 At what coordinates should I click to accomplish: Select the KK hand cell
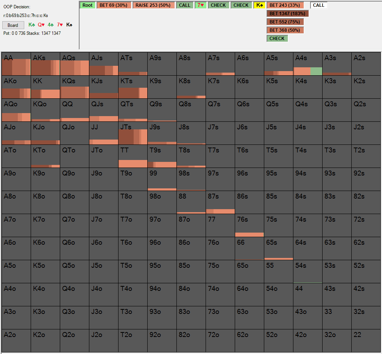45,87
